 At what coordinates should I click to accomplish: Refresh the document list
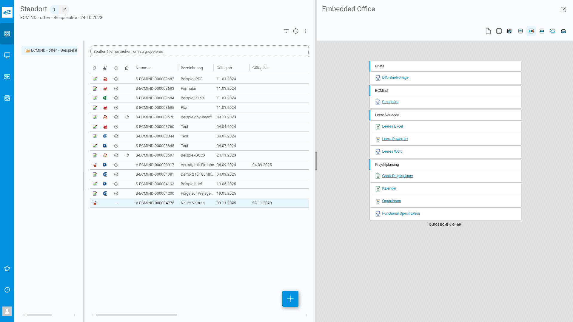click(x=295, y=31)
